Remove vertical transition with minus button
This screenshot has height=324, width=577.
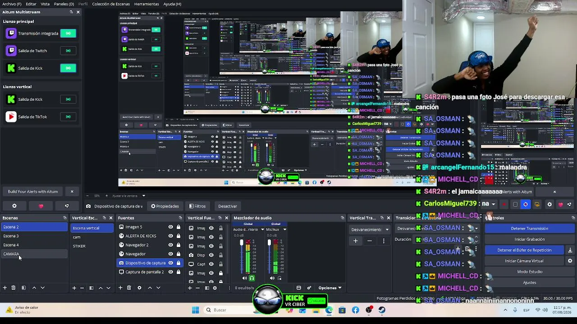pos(370,241)
